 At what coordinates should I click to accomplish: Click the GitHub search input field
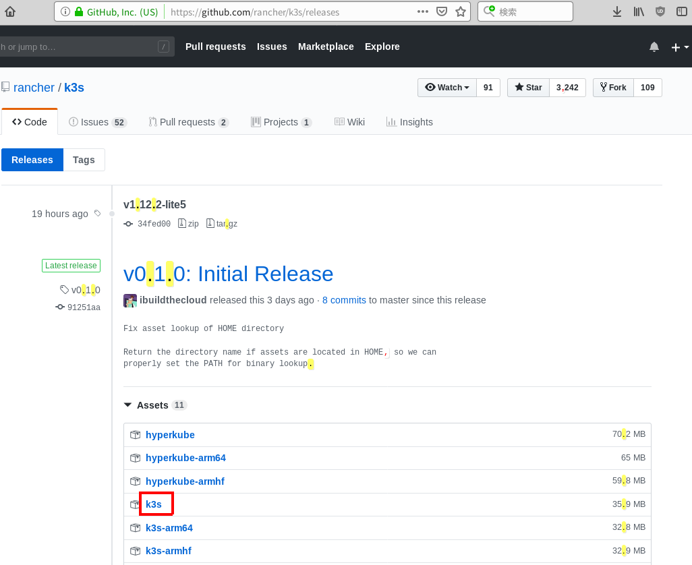coord(86,47)
